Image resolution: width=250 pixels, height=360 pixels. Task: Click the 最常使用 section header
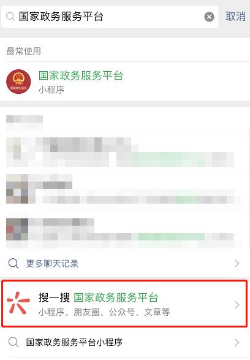pyautogui.click(x=24, y=51)
